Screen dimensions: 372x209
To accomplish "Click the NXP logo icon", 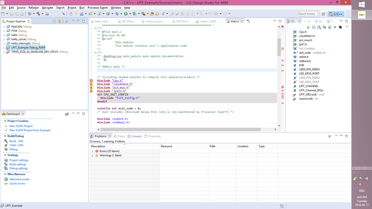I will coord(362,15).
